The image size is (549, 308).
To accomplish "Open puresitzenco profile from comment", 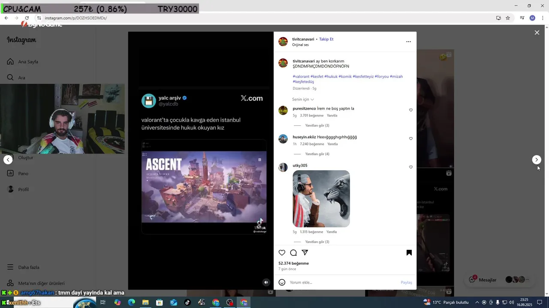I will click(304, 109).
